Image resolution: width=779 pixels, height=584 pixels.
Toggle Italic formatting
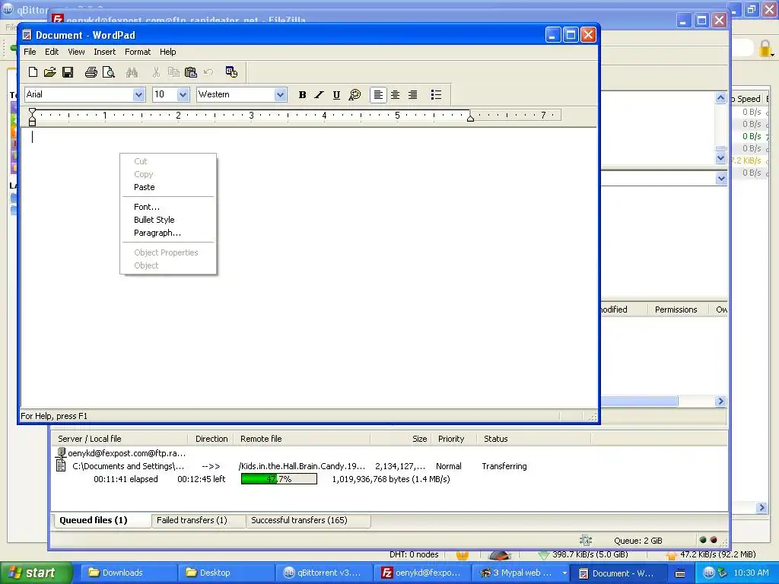tap(319, 95)
